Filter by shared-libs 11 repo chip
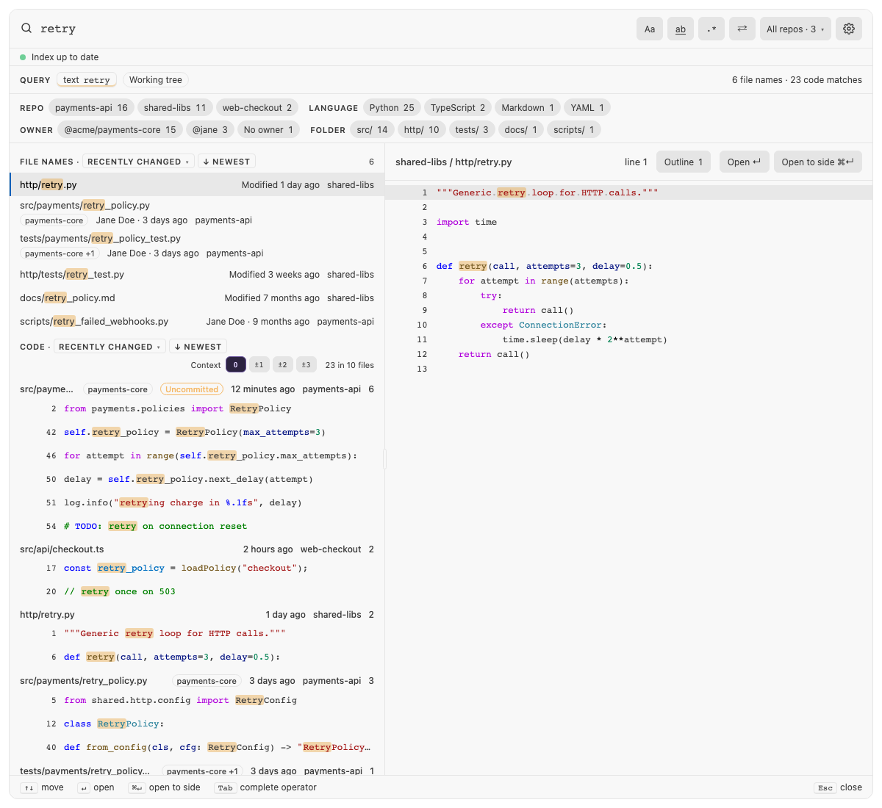Screen dimensions: 882x808 tap(175, 108)
